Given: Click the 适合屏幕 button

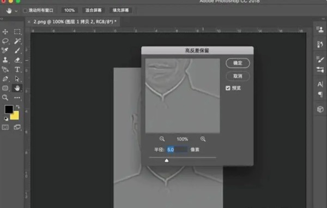Looking at the screenshot, I should (93, 10).
